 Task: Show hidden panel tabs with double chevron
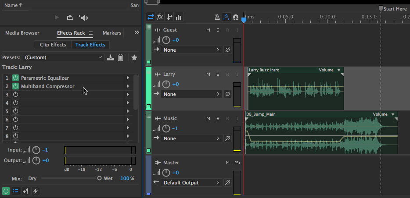coord(137,32)
